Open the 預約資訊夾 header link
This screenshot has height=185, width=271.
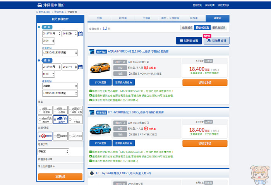pos(223,5)
